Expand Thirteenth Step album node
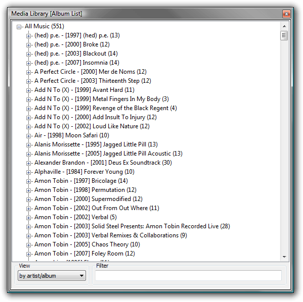The image size is (303, 302). (x=29, y=81)
